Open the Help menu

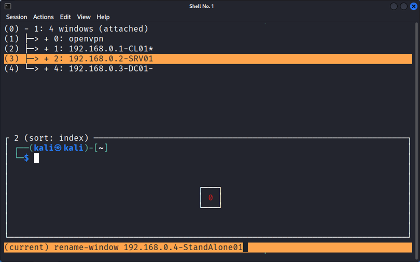[103, 17]
